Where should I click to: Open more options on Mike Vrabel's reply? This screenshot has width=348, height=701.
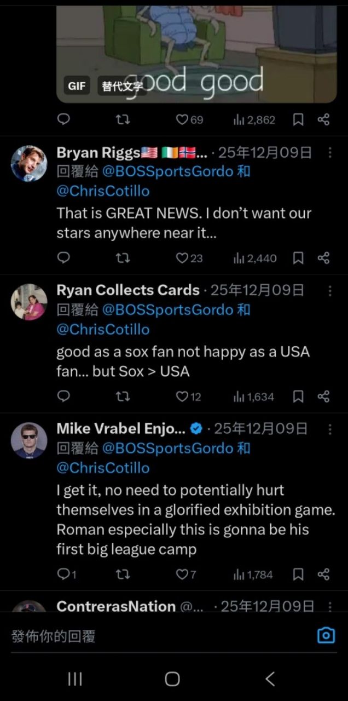coord(329,429)
